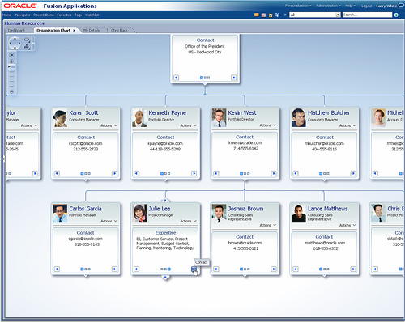Select third panel dot on Kevin West card
Screen dimensions: 405x322
(249, 173)
